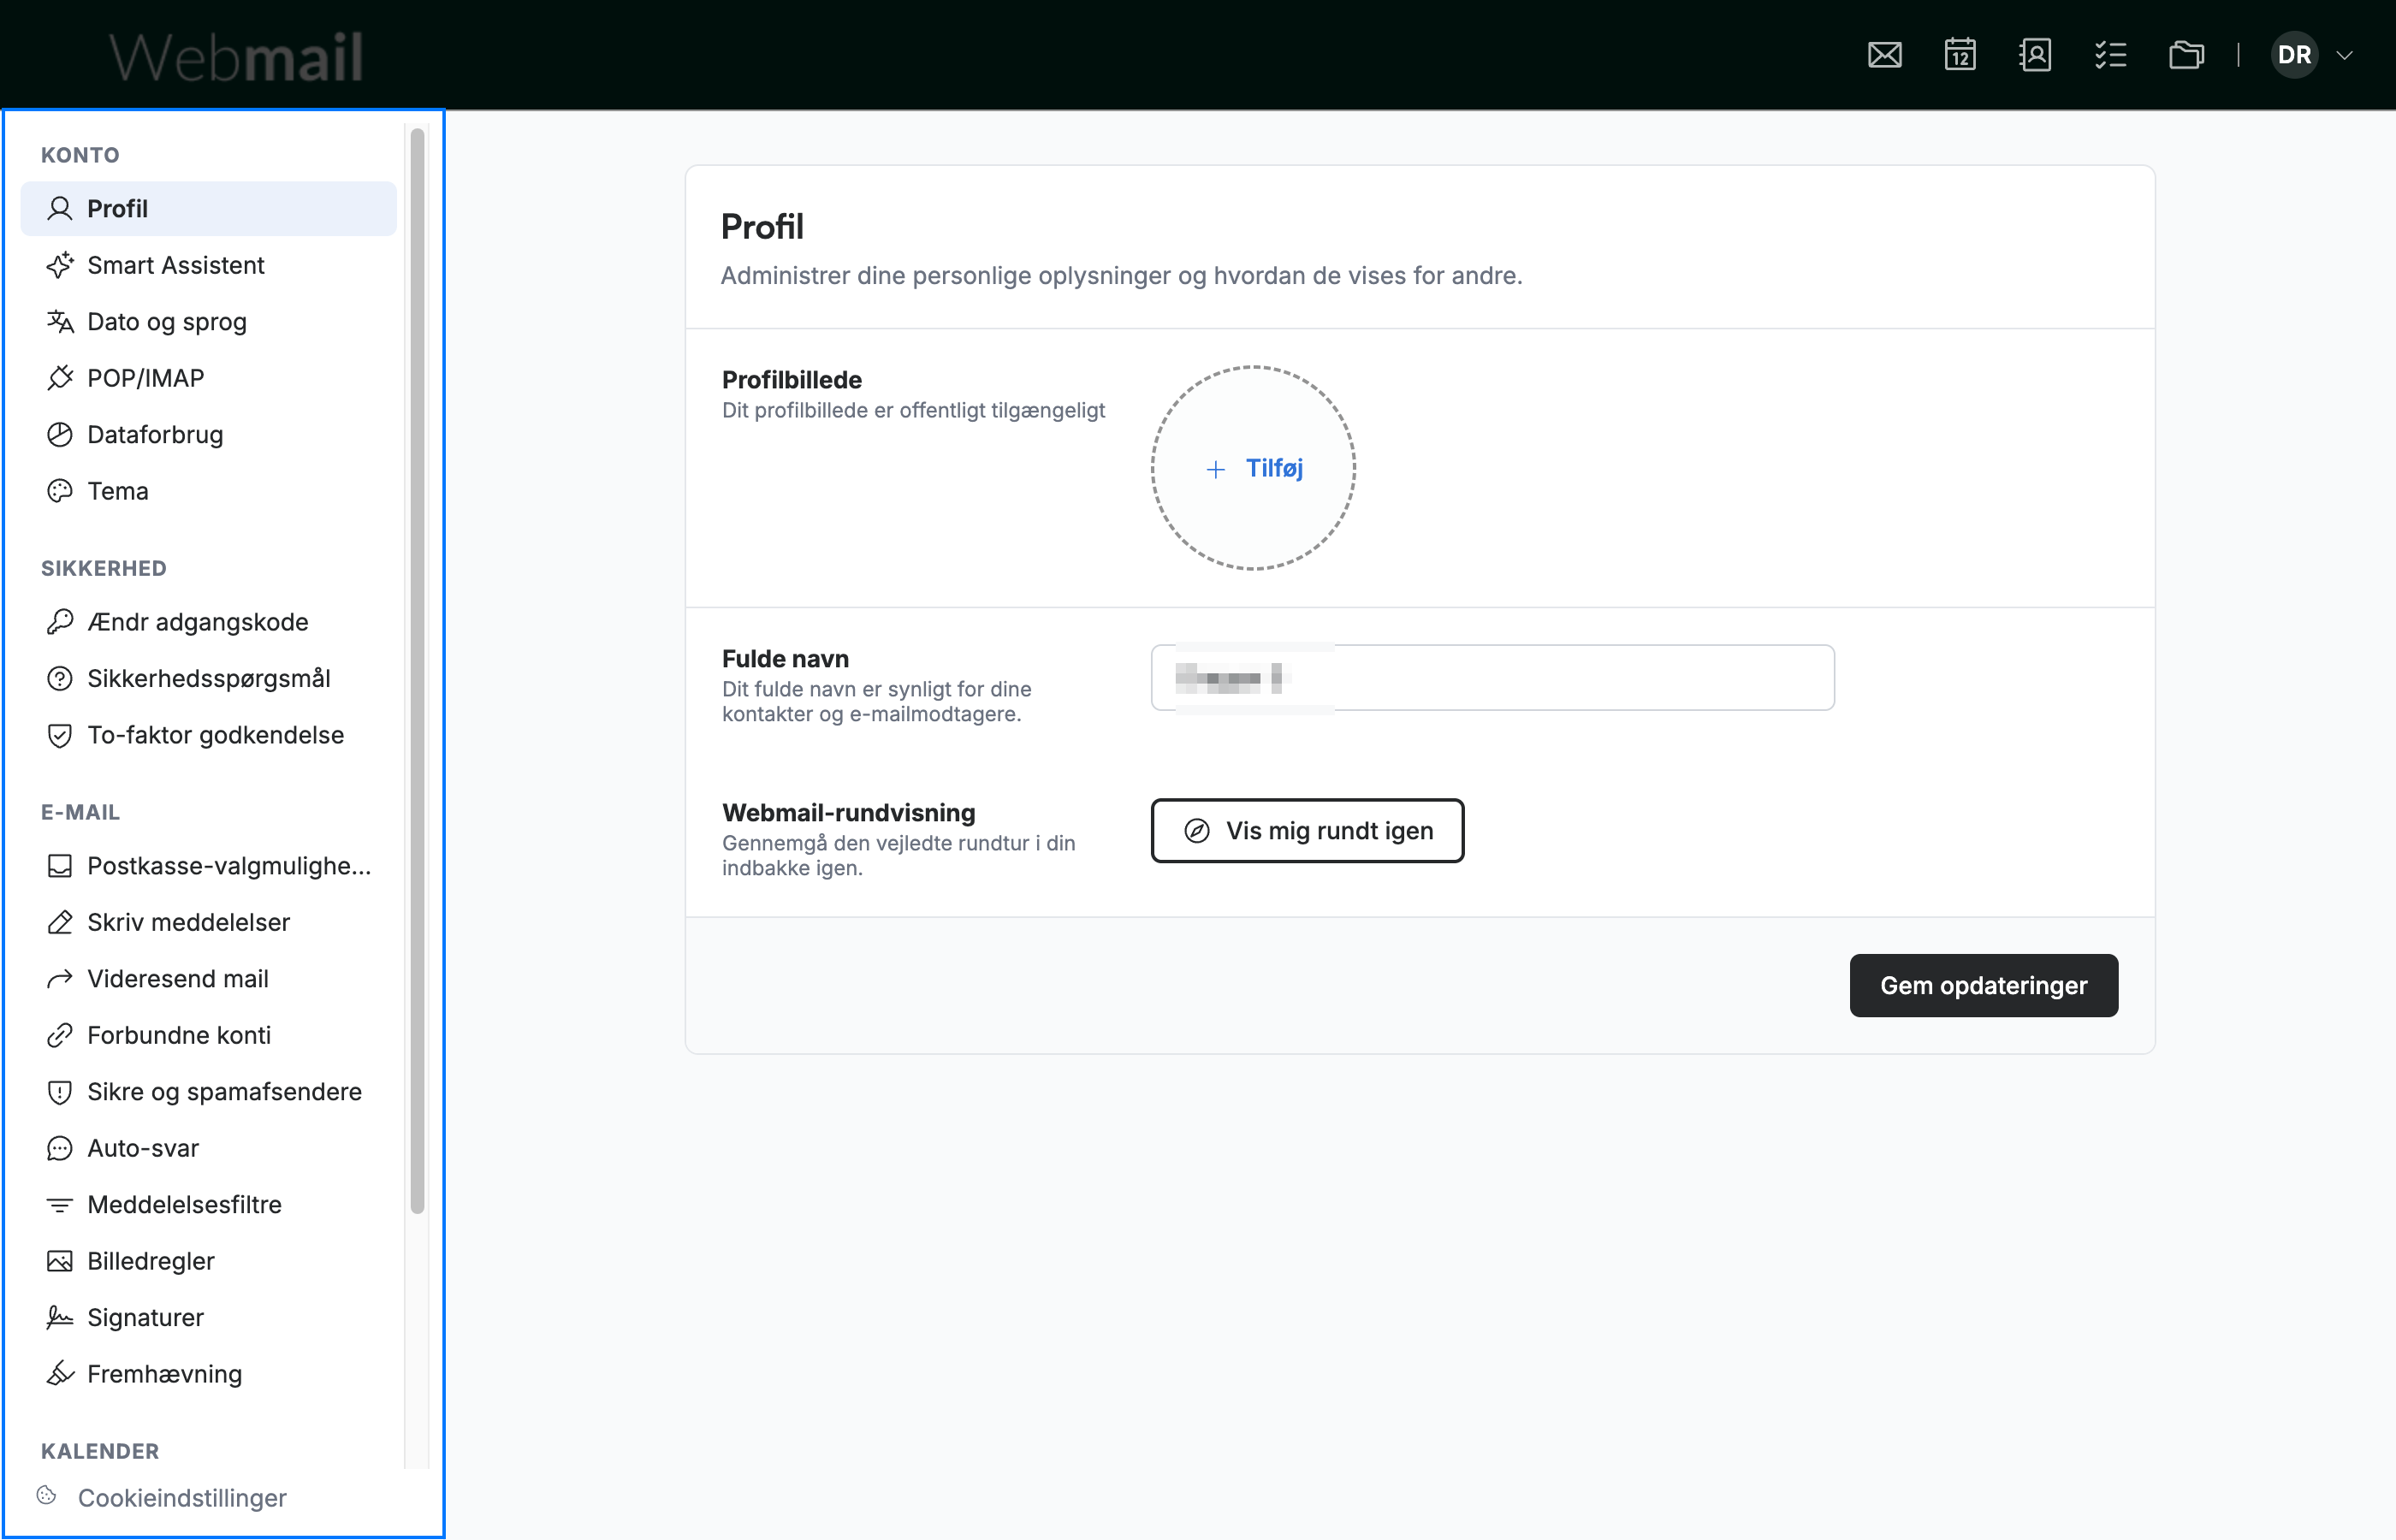Click the To-faktor shield check icon
Image resolution: width=2396 pixels, height=1540 pixels.
coord(60,735)
